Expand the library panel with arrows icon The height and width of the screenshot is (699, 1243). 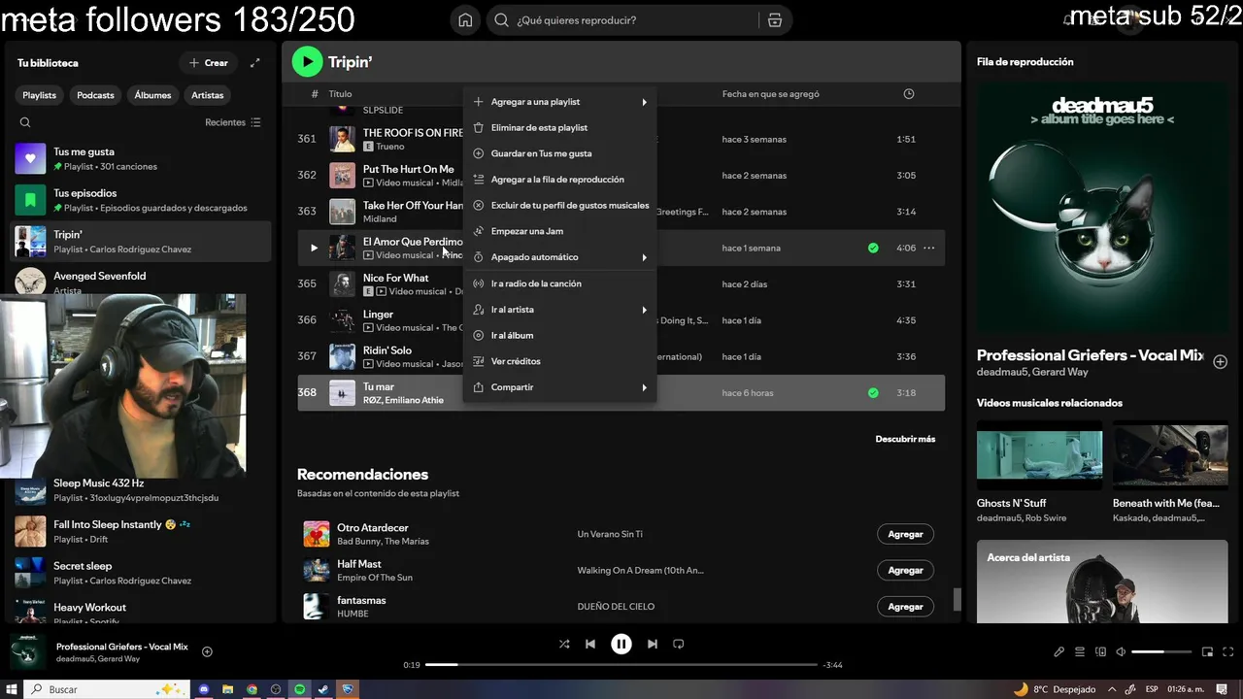point(255,63)
